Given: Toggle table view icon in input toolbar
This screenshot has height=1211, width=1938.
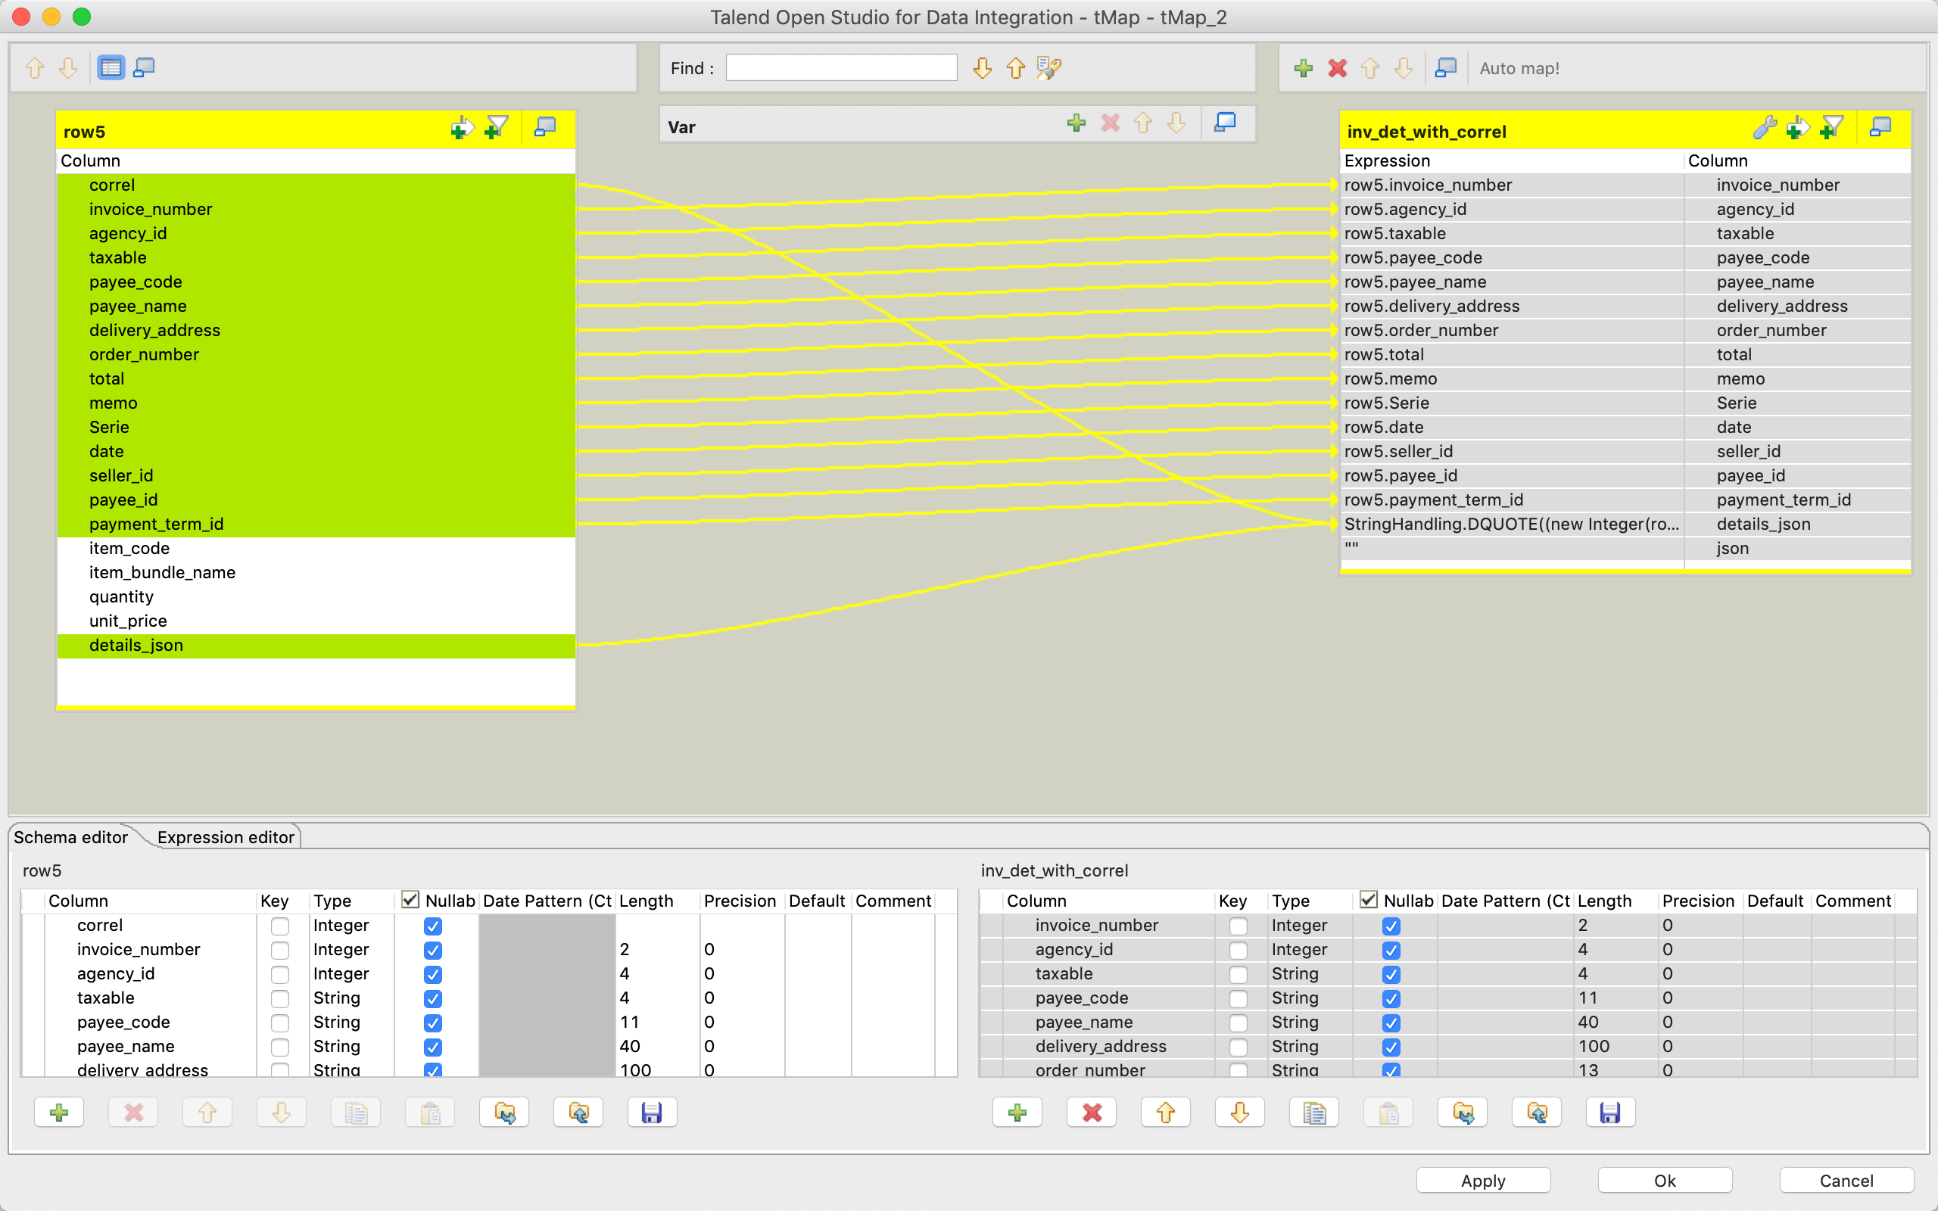Looking at the screenshot, I should point(111,68).
